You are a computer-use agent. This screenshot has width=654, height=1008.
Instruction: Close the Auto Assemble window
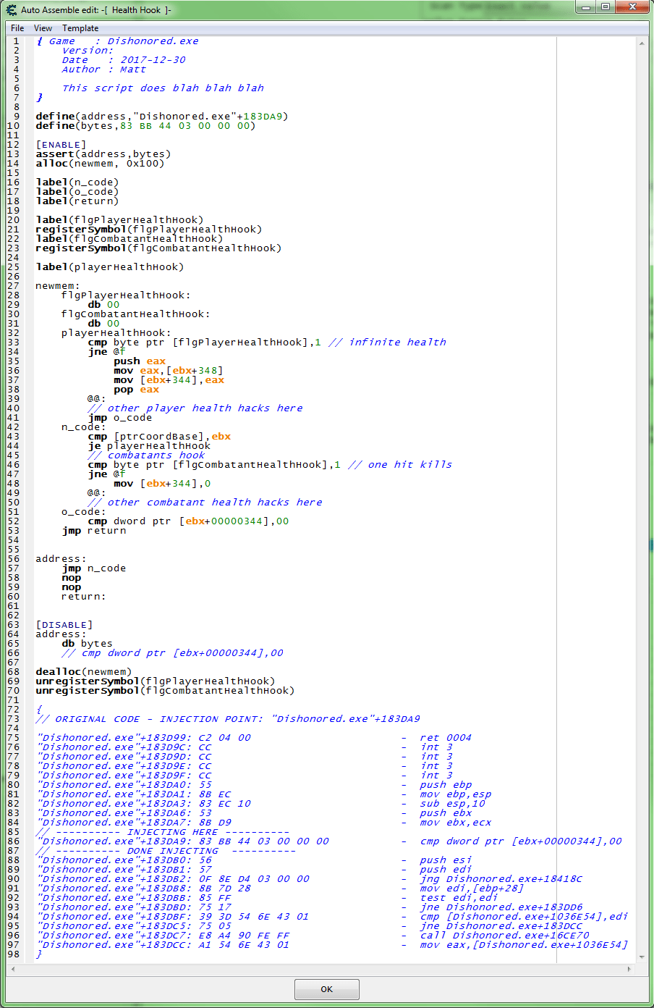[x=632, y=7]
